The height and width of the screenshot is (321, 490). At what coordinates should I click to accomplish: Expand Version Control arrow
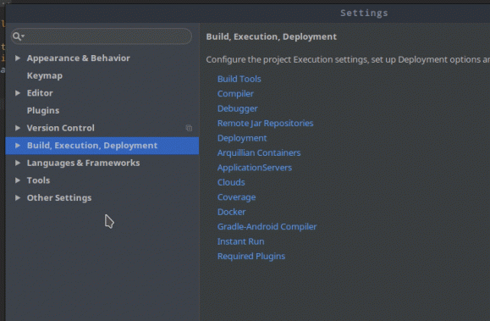click(x=18, y=128)
